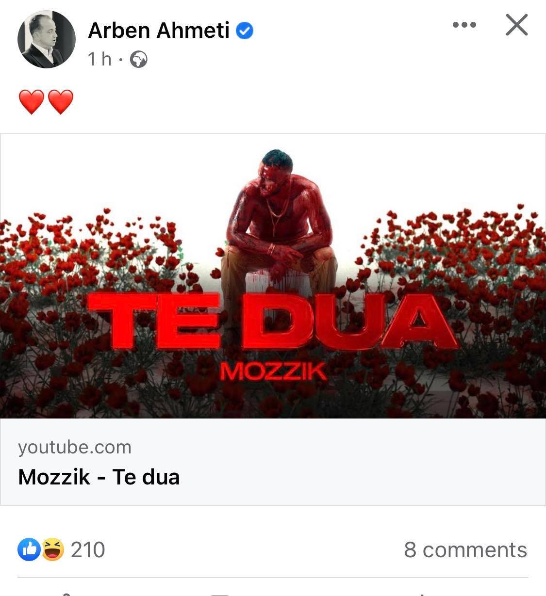Click the second red heart emoji
546x596 pixels.
(x=61, y=102)
